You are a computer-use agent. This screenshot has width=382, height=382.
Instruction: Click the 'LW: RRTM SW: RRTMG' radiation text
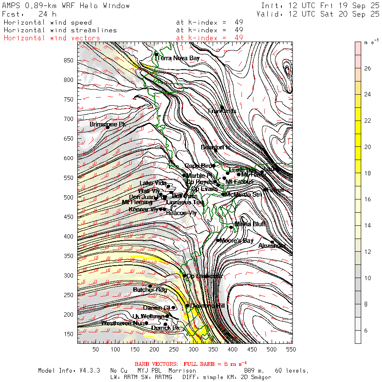pyautogui.click(x=141, y=377)
